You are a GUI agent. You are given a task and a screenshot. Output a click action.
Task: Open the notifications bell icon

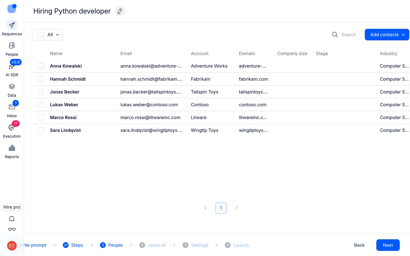[12, 219]
